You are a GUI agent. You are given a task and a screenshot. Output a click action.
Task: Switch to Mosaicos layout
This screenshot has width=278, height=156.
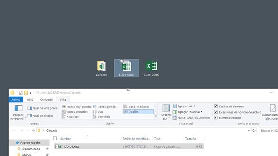point(70,117)
